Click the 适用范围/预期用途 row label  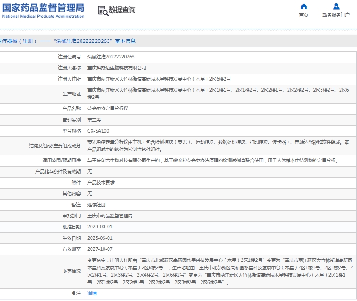[62, 161]
